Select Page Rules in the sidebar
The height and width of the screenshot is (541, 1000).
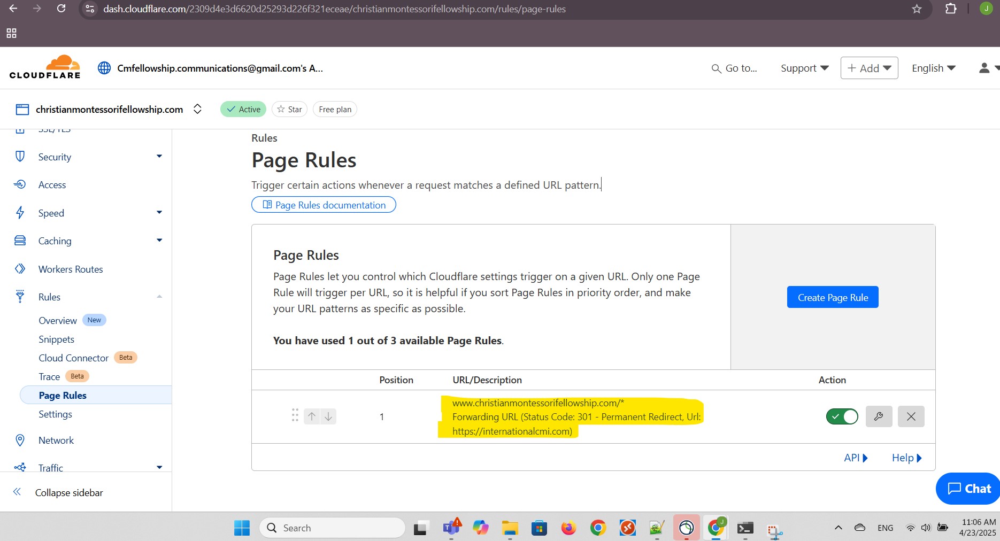point(96,395)
